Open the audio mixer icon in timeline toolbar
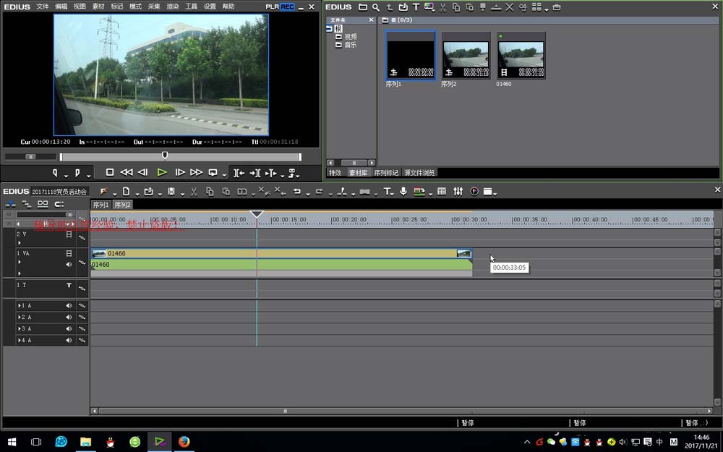The height and width of the screenshot is (452, 723). pos(458,192)
